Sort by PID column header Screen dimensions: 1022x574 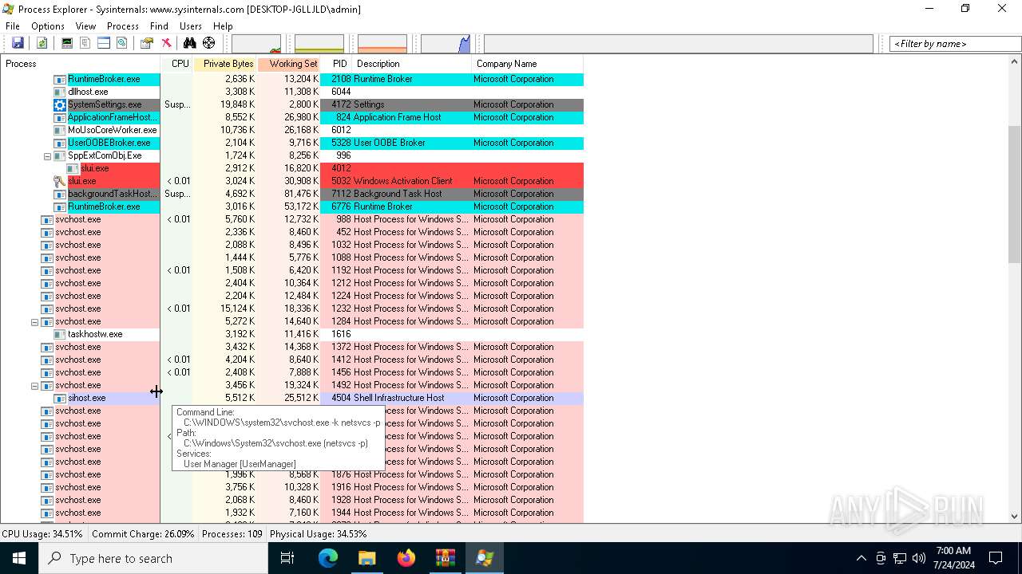(336, 64)
